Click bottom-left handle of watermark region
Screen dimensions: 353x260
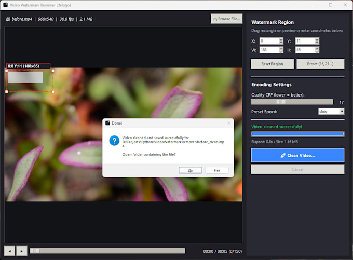pyautogui.click(x=7, y=92)
